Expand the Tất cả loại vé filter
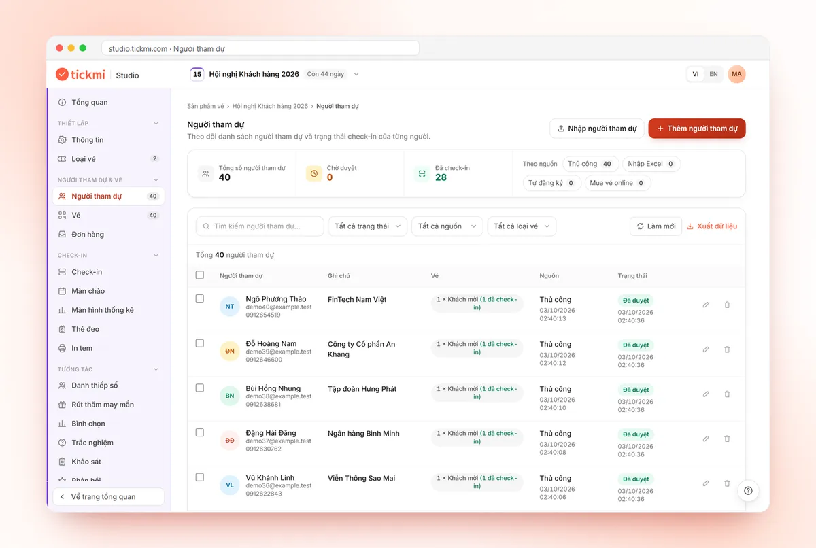Screen dimensions: 816x548 (522, 226)
